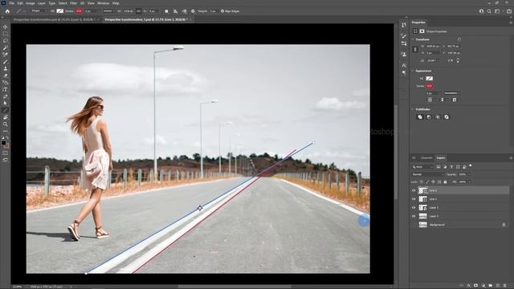Open the Window menu
This screenshot has width=514, height=289.
pyautogui.click(x=103, y=3)
